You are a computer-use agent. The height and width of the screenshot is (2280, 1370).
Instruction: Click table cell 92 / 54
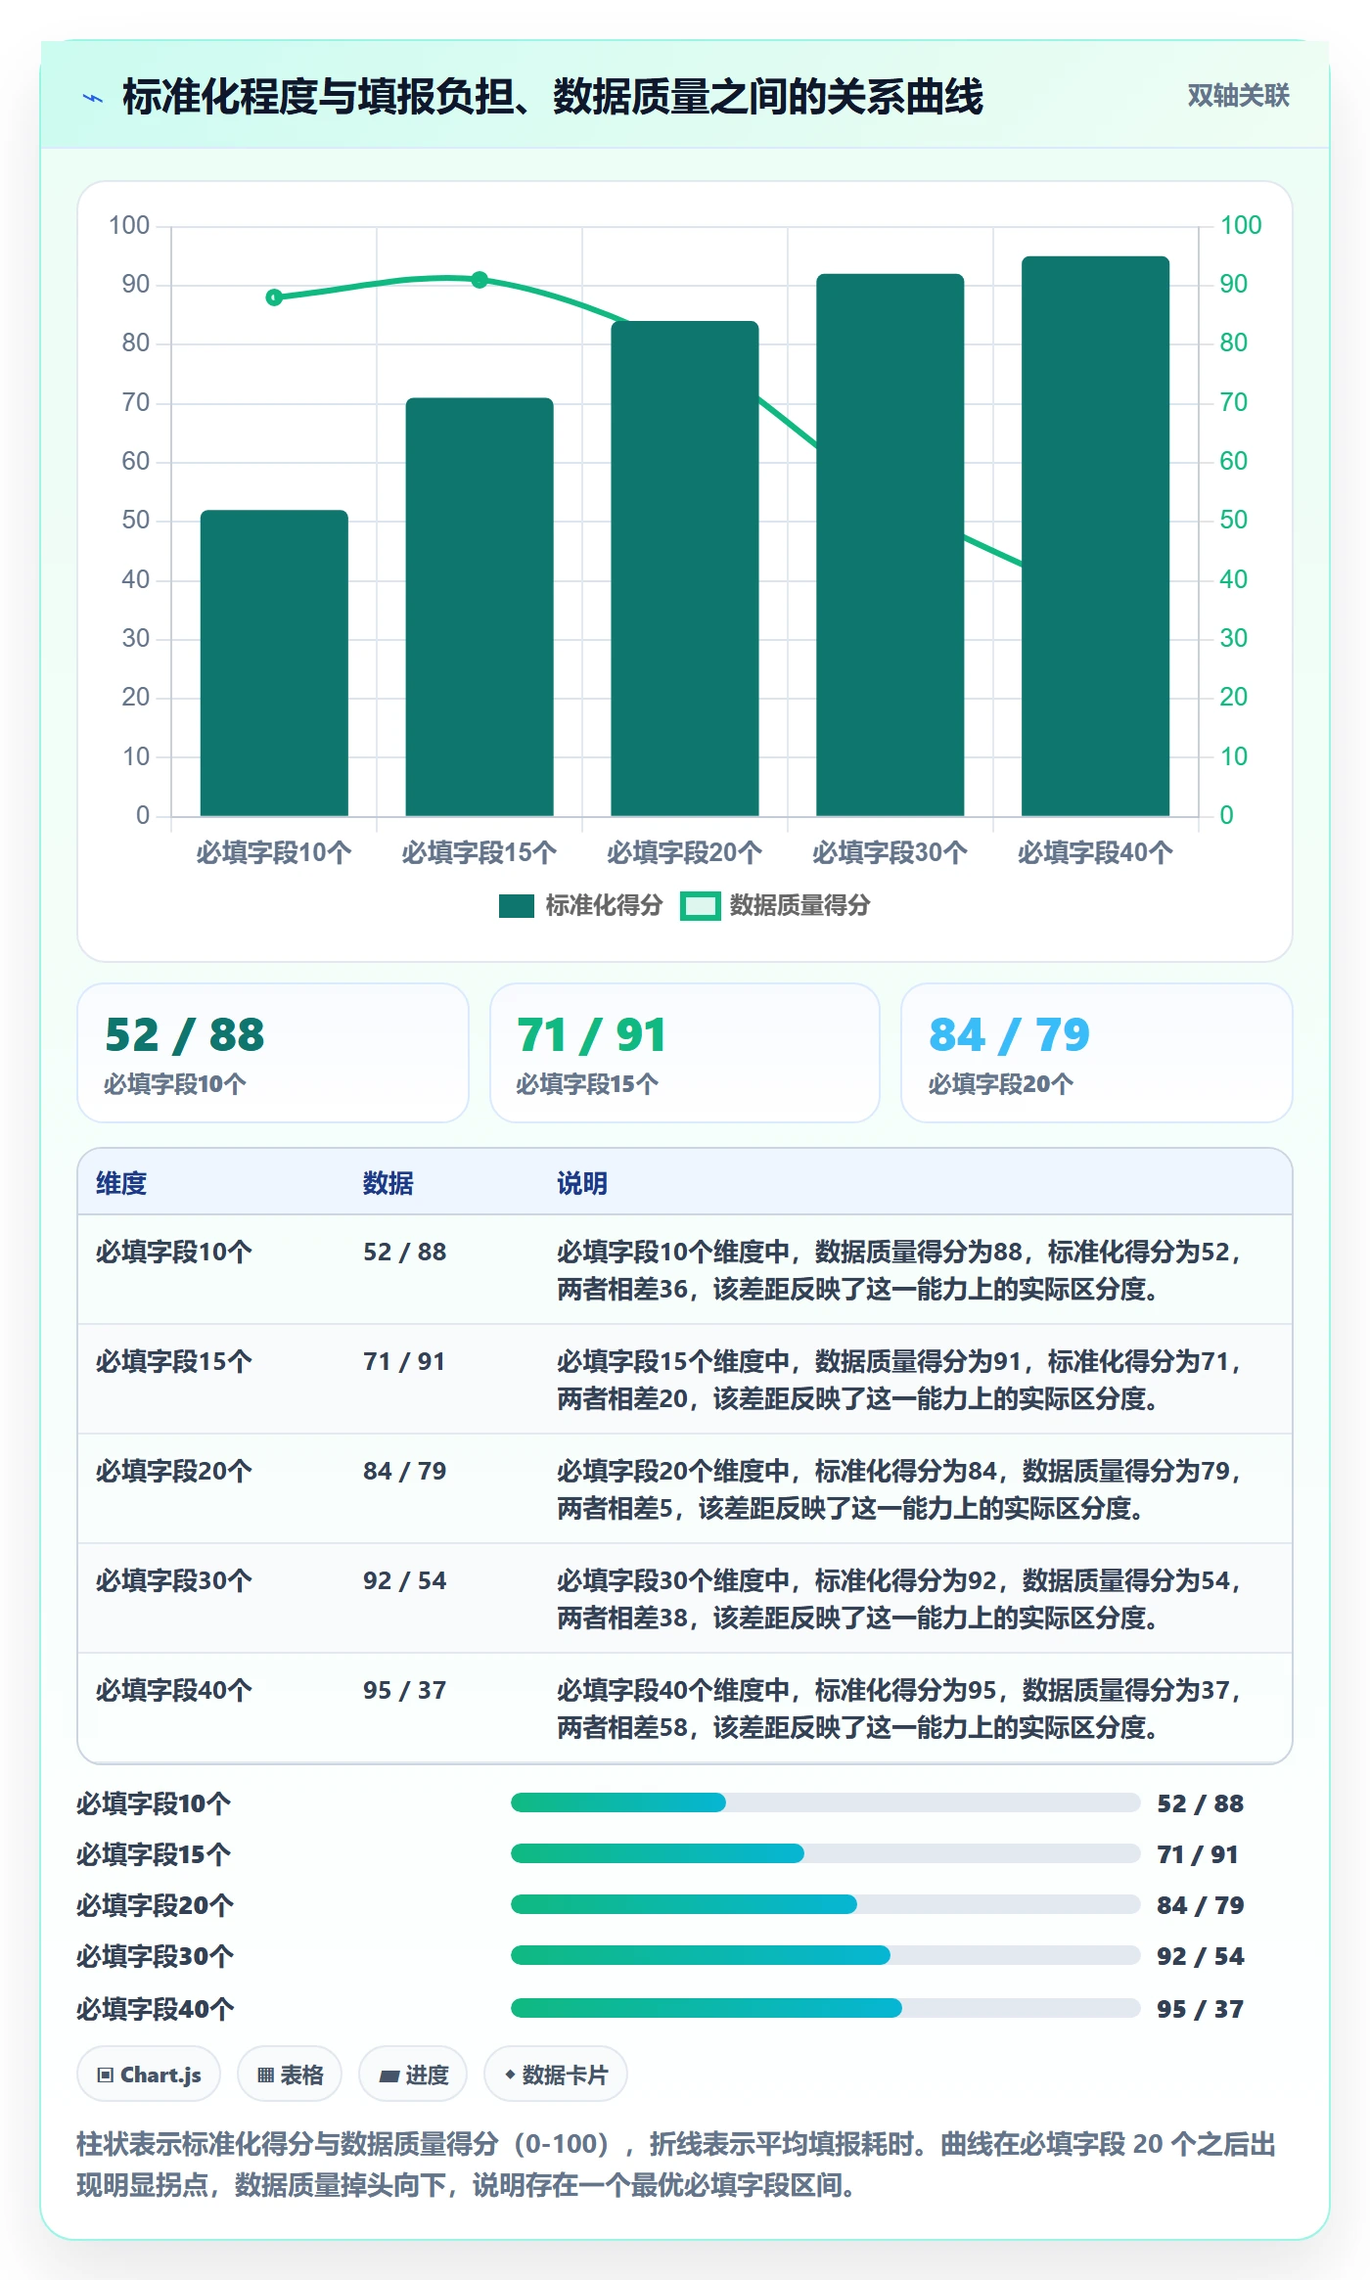[405, 1580]
